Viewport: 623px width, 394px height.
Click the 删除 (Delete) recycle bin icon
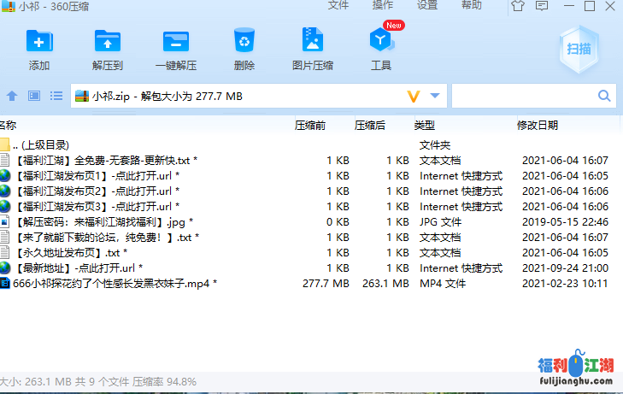pos(244,42)
